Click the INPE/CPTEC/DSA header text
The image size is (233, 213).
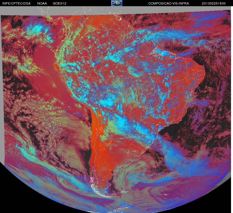(16, 3)
